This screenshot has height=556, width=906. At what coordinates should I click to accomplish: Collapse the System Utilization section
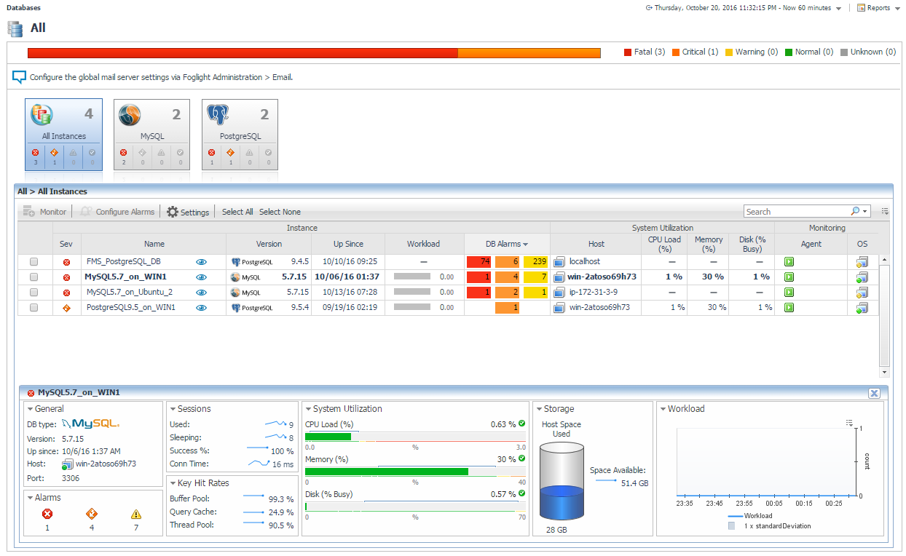(308, 409)
